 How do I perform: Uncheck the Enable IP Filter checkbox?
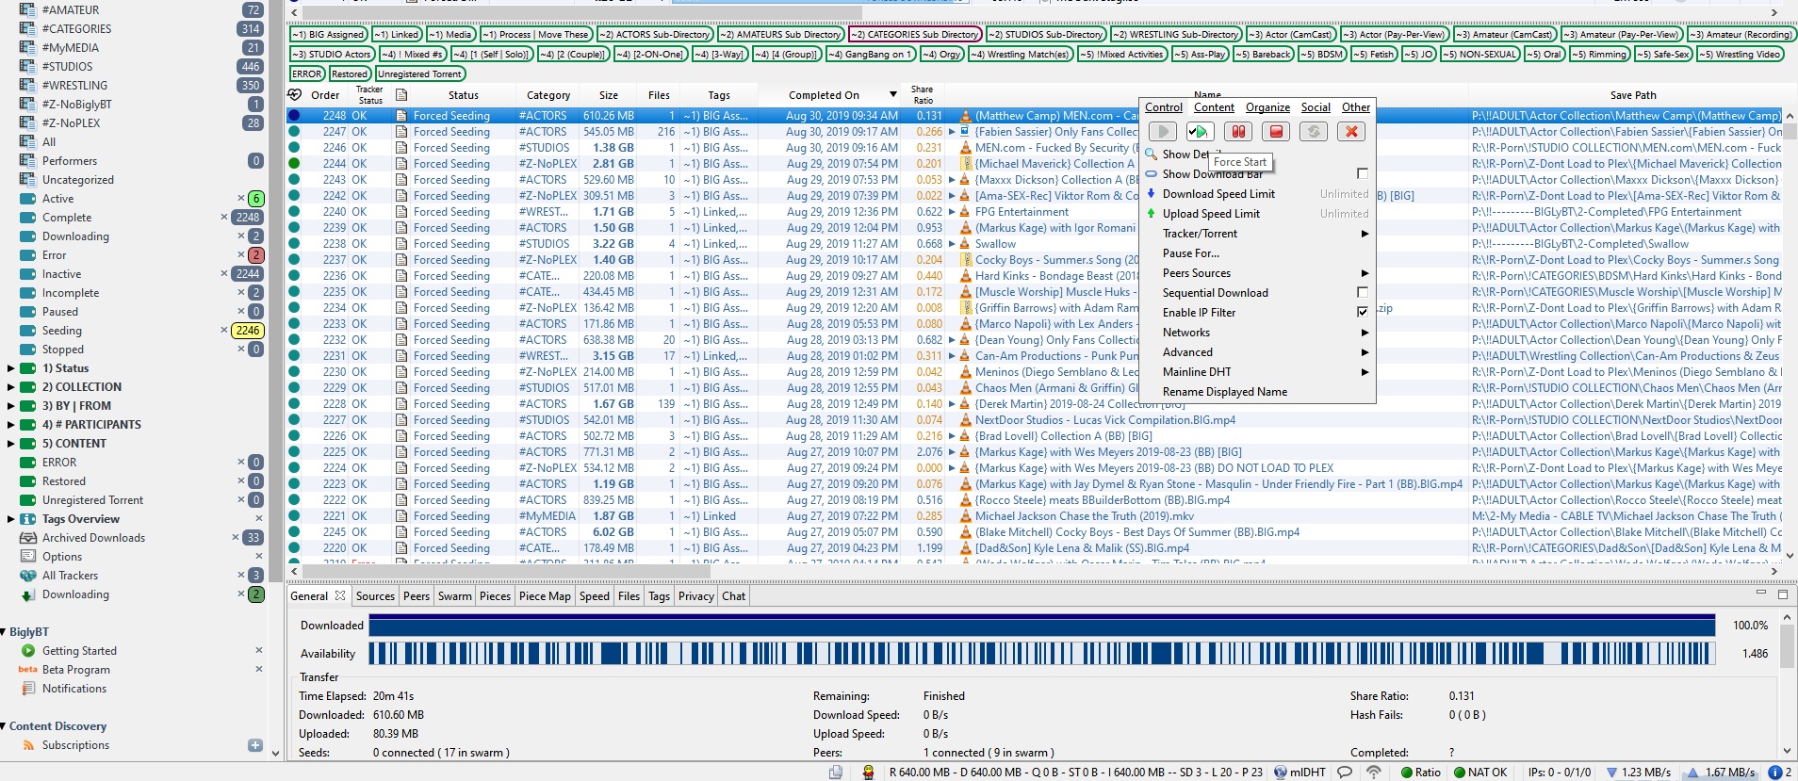(1362, 312)
